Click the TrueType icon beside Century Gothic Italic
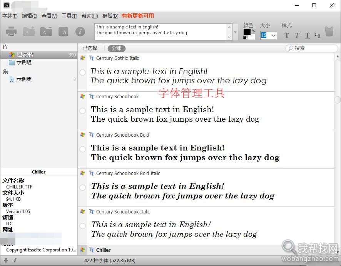The width and height of the screenshot is (341, 266). click(x=92, y=58)
